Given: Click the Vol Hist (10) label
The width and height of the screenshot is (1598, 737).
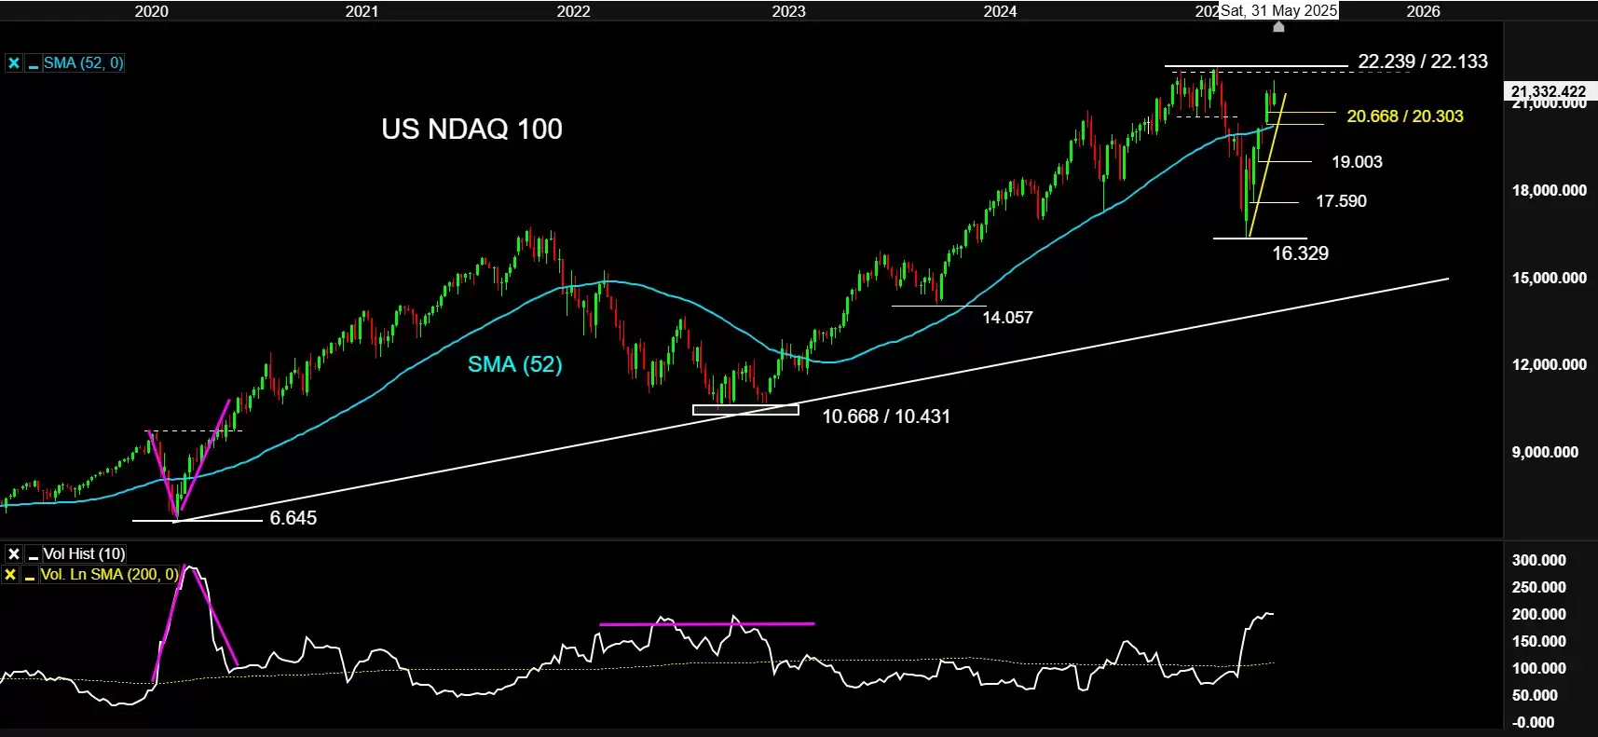Looking at the screenshot, I should [x=84, y=554].
